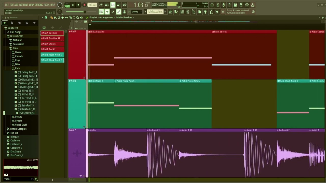326x183 pixels.
Task: Click the help question mark icon
Action: (229, 5)
